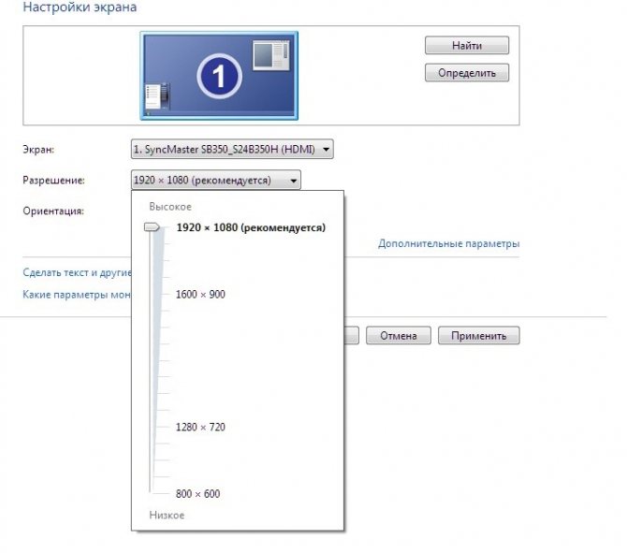Click the Применить button
The height and width of the screenshot is (553, 627).
[478, 336]
